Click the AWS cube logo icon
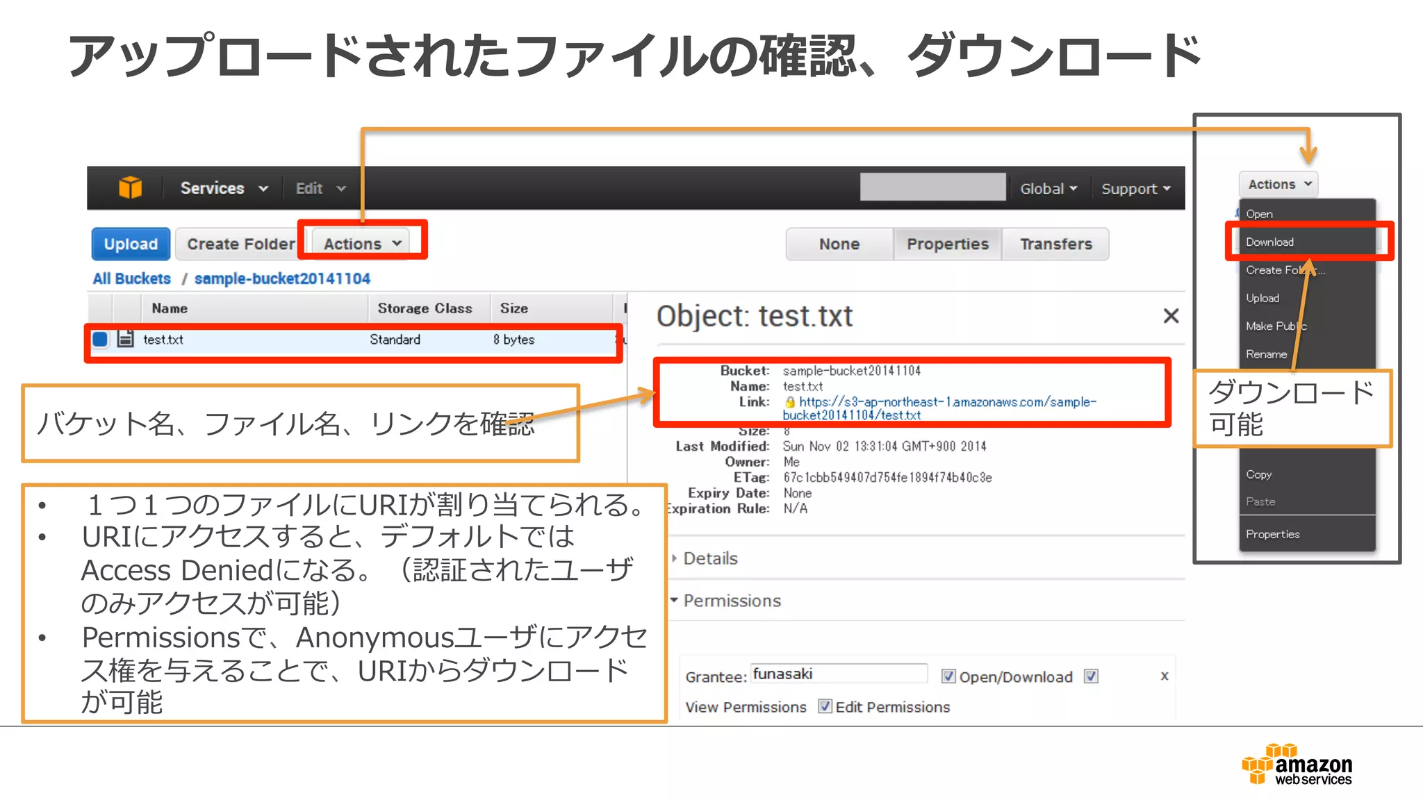 130,187
